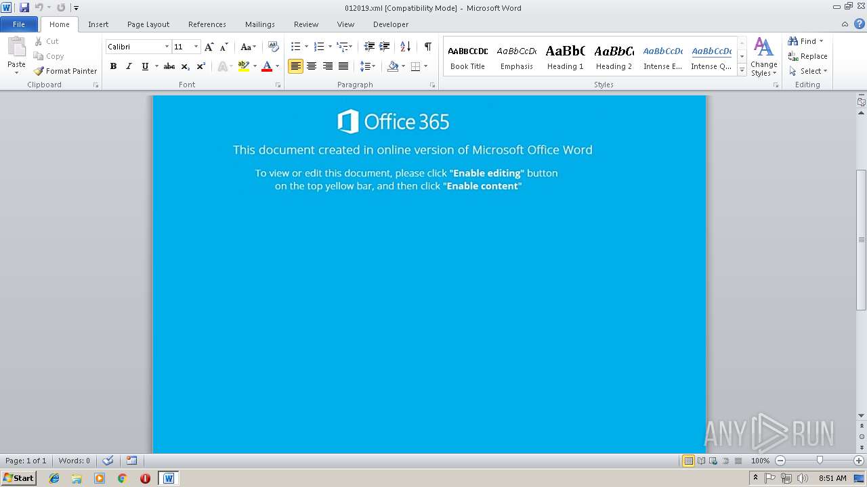Click the Bullets list icon

(295, 47)
